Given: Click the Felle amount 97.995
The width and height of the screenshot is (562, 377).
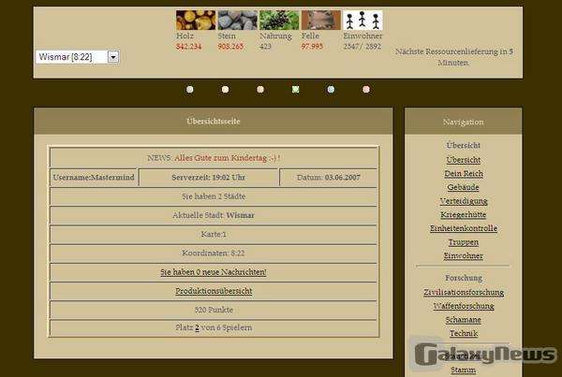Looking at the screenshot, I should 312,47.
